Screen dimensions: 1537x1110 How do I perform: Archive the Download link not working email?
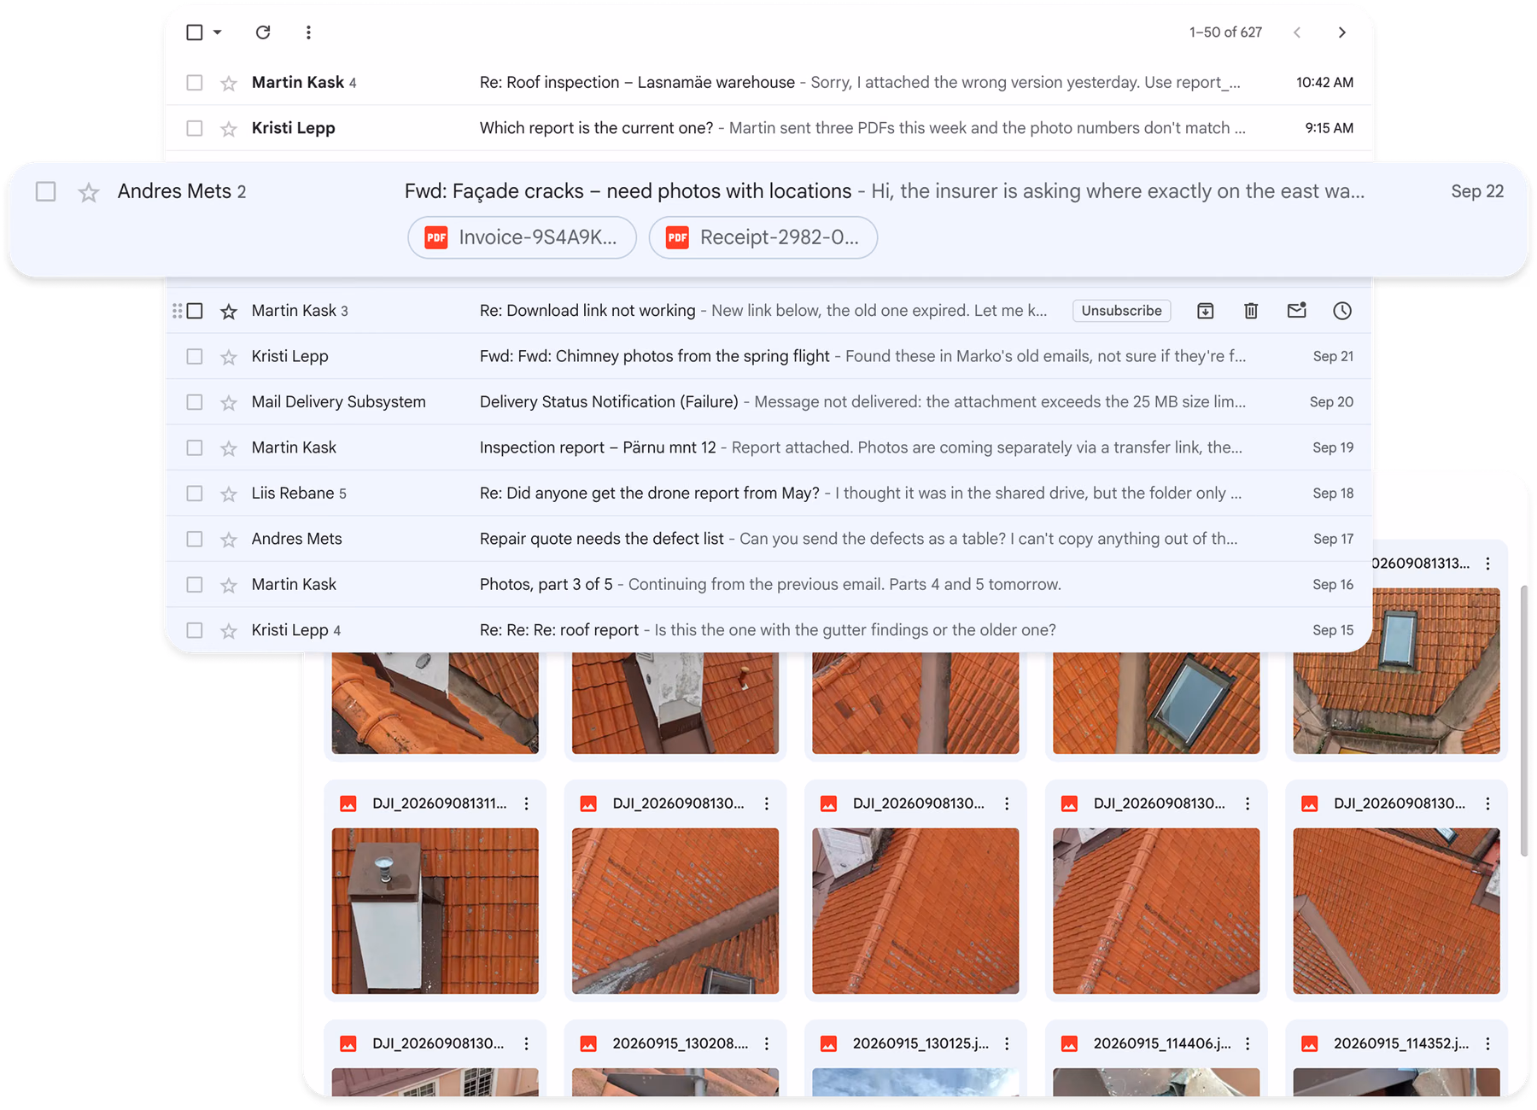[1205, 311]
